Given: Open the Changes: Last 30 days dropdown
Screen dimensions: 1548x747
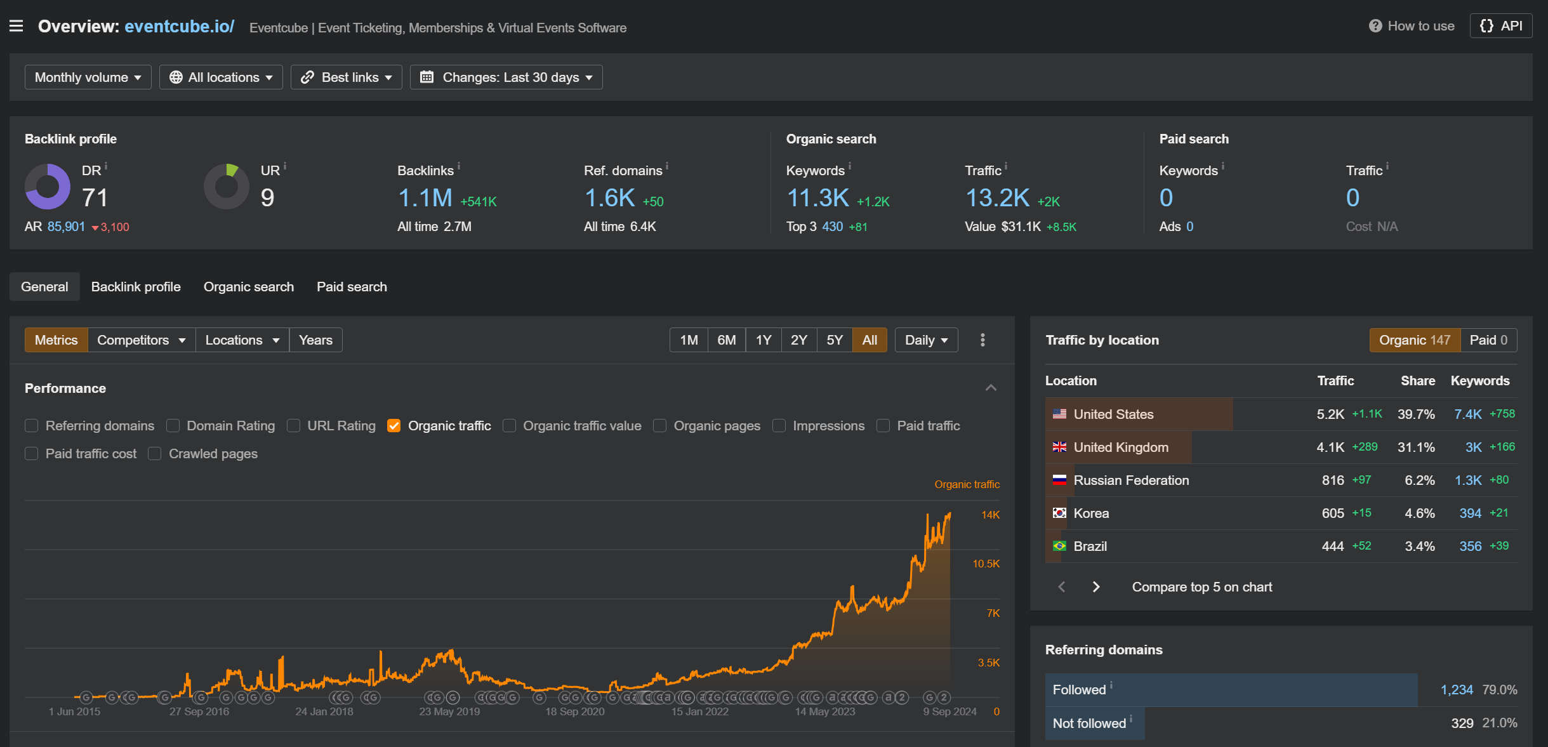Looking at the screenshot, I should [x=506, y=77].
